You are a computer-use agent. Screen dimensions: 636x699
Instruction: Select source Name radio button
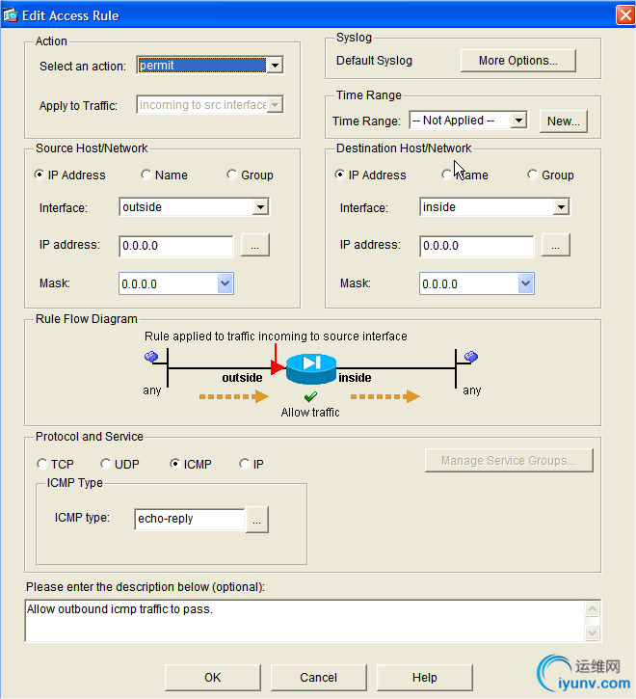pyautogui.click(x=146, y=175)
